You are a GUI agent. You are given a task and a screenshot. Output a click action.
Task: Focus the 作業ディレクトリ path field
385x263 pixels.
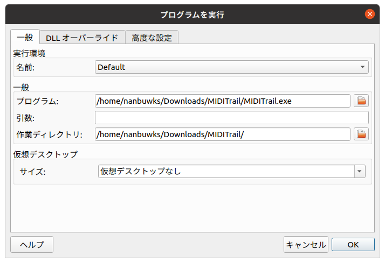(223, 134)
